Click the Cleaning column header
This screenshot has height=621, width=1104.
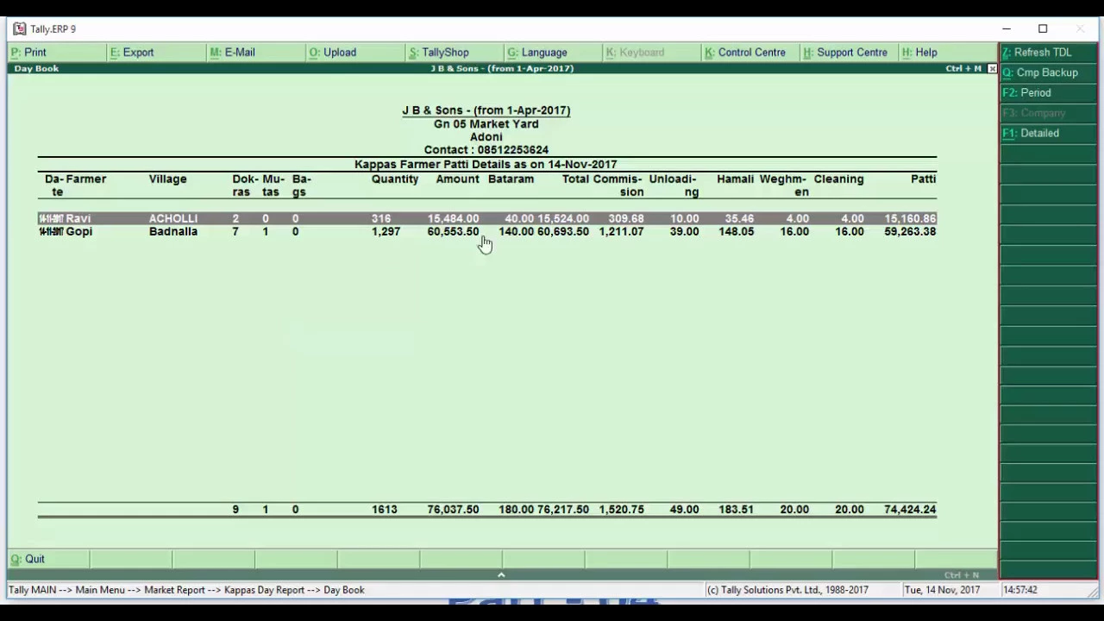[838, 179]
